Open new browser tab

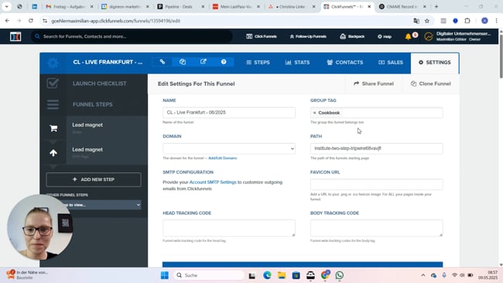[x=436, y=6]
